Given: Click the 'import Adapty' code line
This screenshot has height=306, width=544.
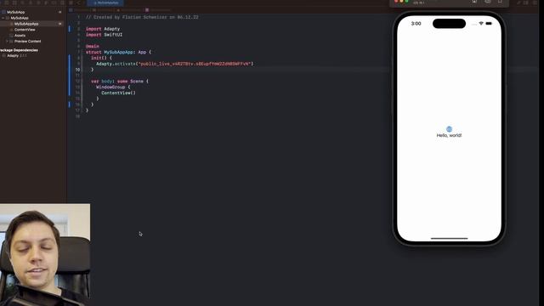Looking at the screenshot, I should coord(103,29).
